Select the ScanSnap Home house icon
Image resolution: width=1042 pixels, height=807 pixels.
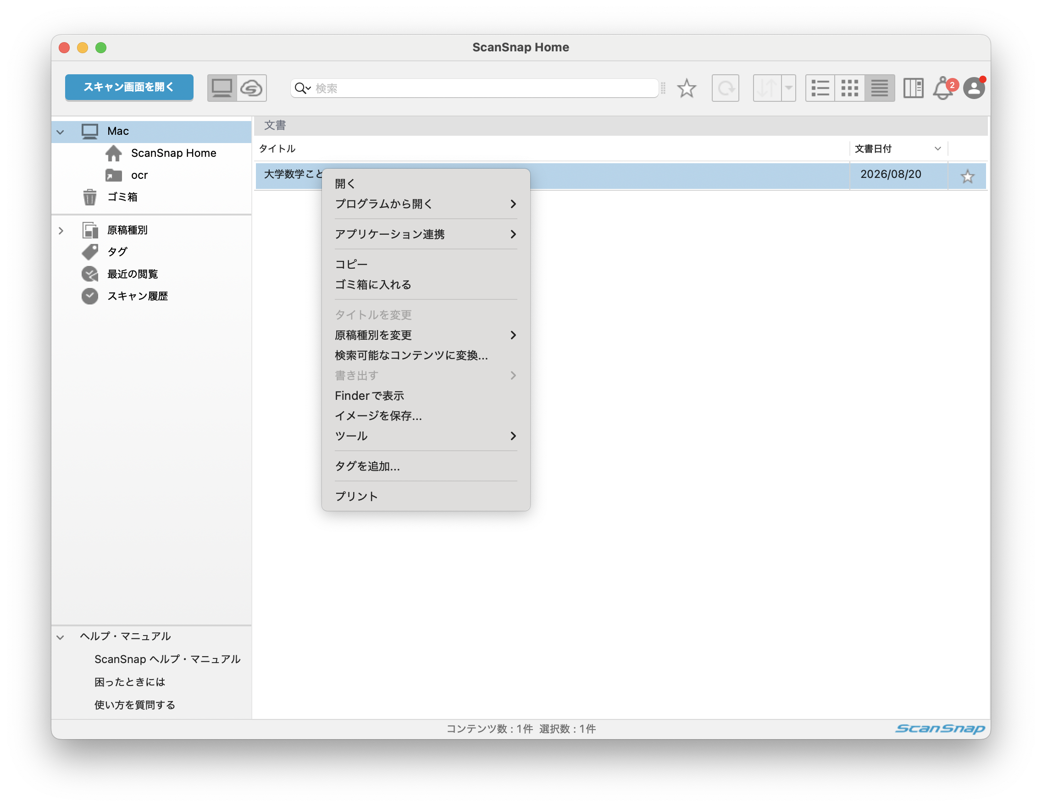pyautogui.click(x=114, y=153)
